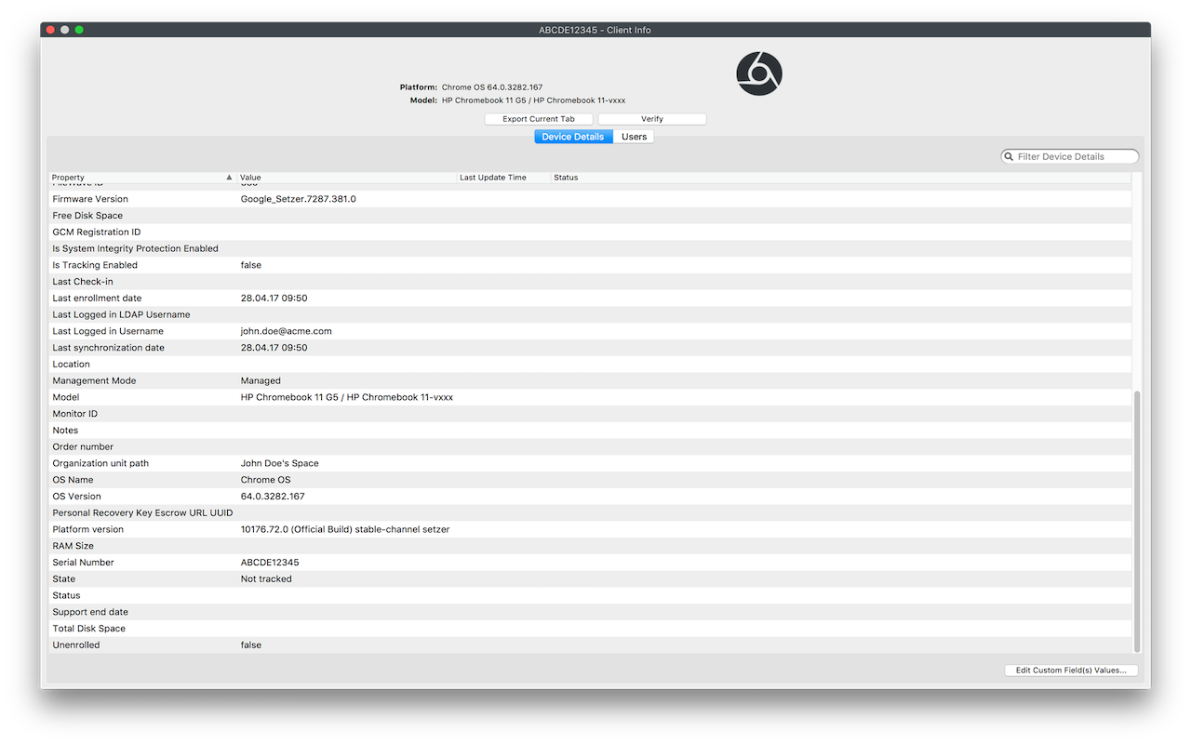This screenshot has width=1191, height=744.
Task: Click the Export Current Tab button
Action: pos(539,119)
